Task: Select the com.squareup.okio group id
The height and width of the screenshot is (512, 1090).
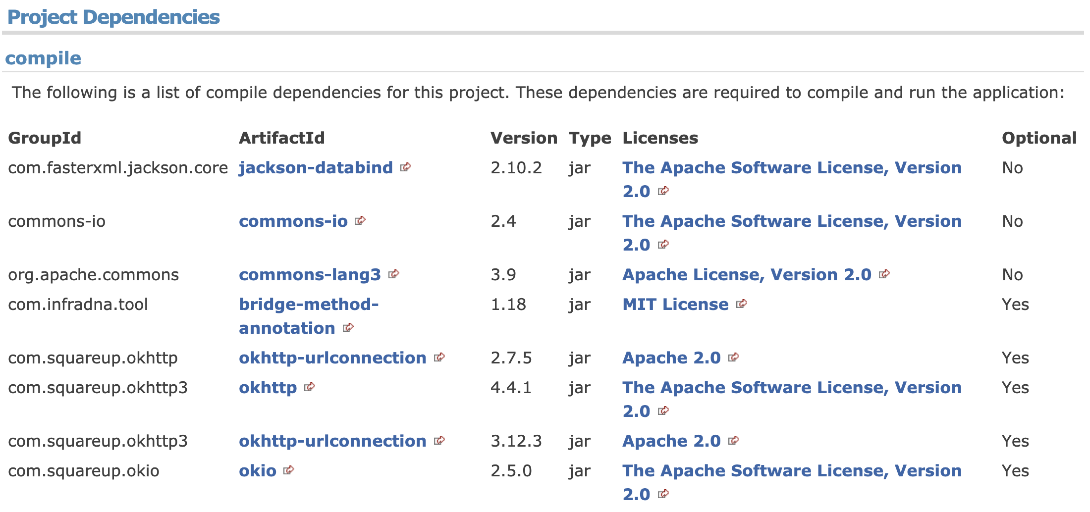Action: [84, 471]
